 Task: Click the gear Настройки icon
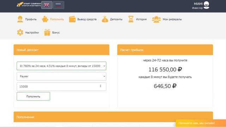coord(20,32)
